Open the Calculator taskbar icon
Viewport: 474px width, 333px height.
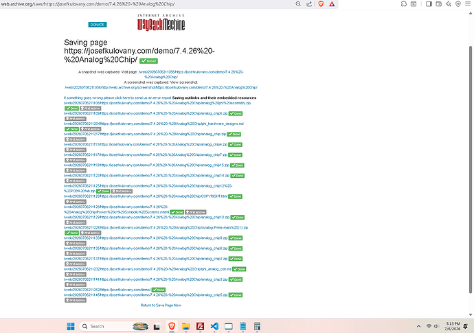[x=257, y=326]
